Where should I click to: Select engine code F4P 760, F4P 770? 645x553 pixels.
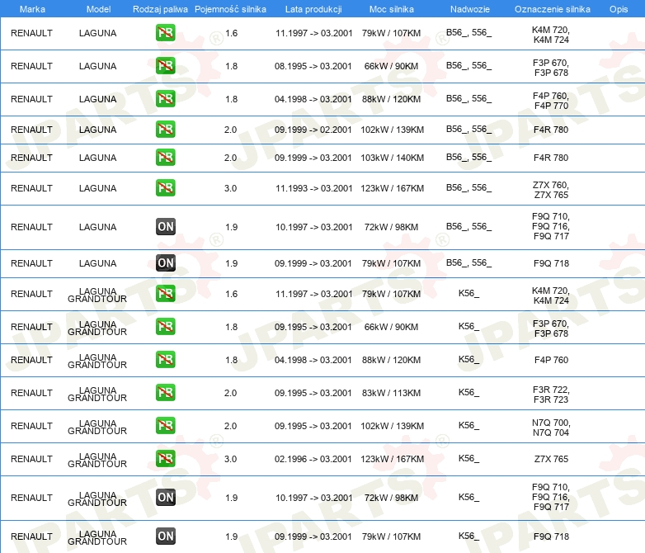551,101
